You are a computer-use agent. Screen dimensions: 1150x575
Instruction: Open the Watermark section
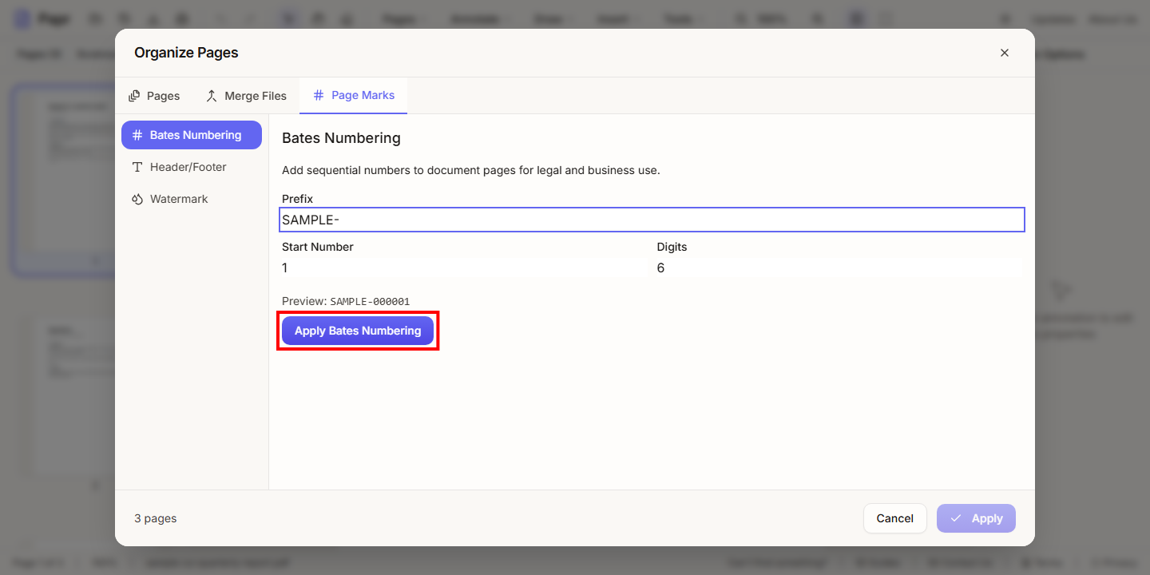coord(192,199)
